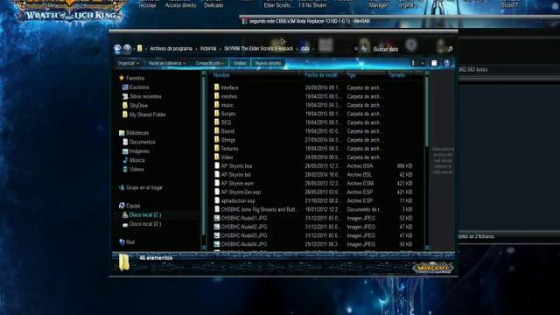Click the Favoritos star icon
The height and width of the screenshot is (315, 560).
(x=122, y=78)
